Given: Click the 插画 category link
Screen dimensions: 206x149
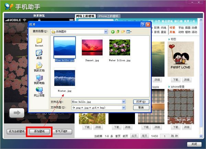Looking at the screenshot, I should point(188,28).
